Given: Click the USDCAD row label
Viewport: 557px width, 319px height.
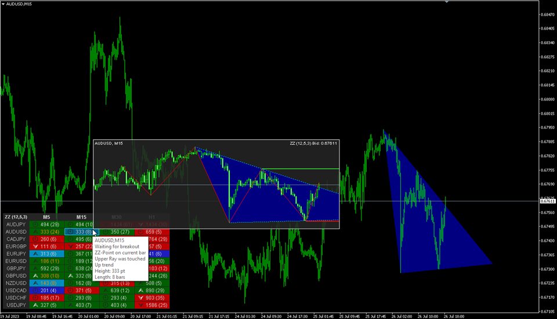Looking at the screenshot, I should 16,291.
